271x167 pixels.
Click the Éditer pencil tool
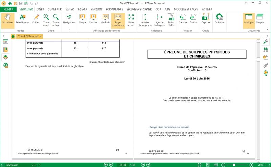coord(36,19)
